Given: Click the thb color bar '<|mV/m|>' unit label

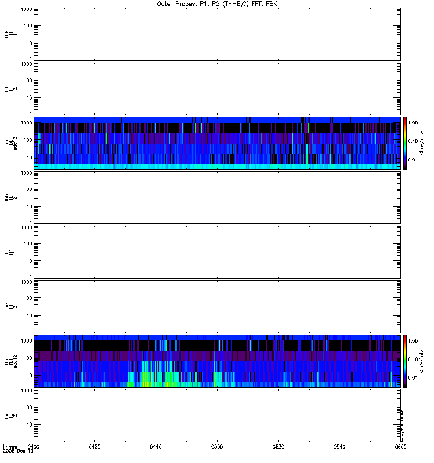Looking at the screenshot, I should [422, 143].
